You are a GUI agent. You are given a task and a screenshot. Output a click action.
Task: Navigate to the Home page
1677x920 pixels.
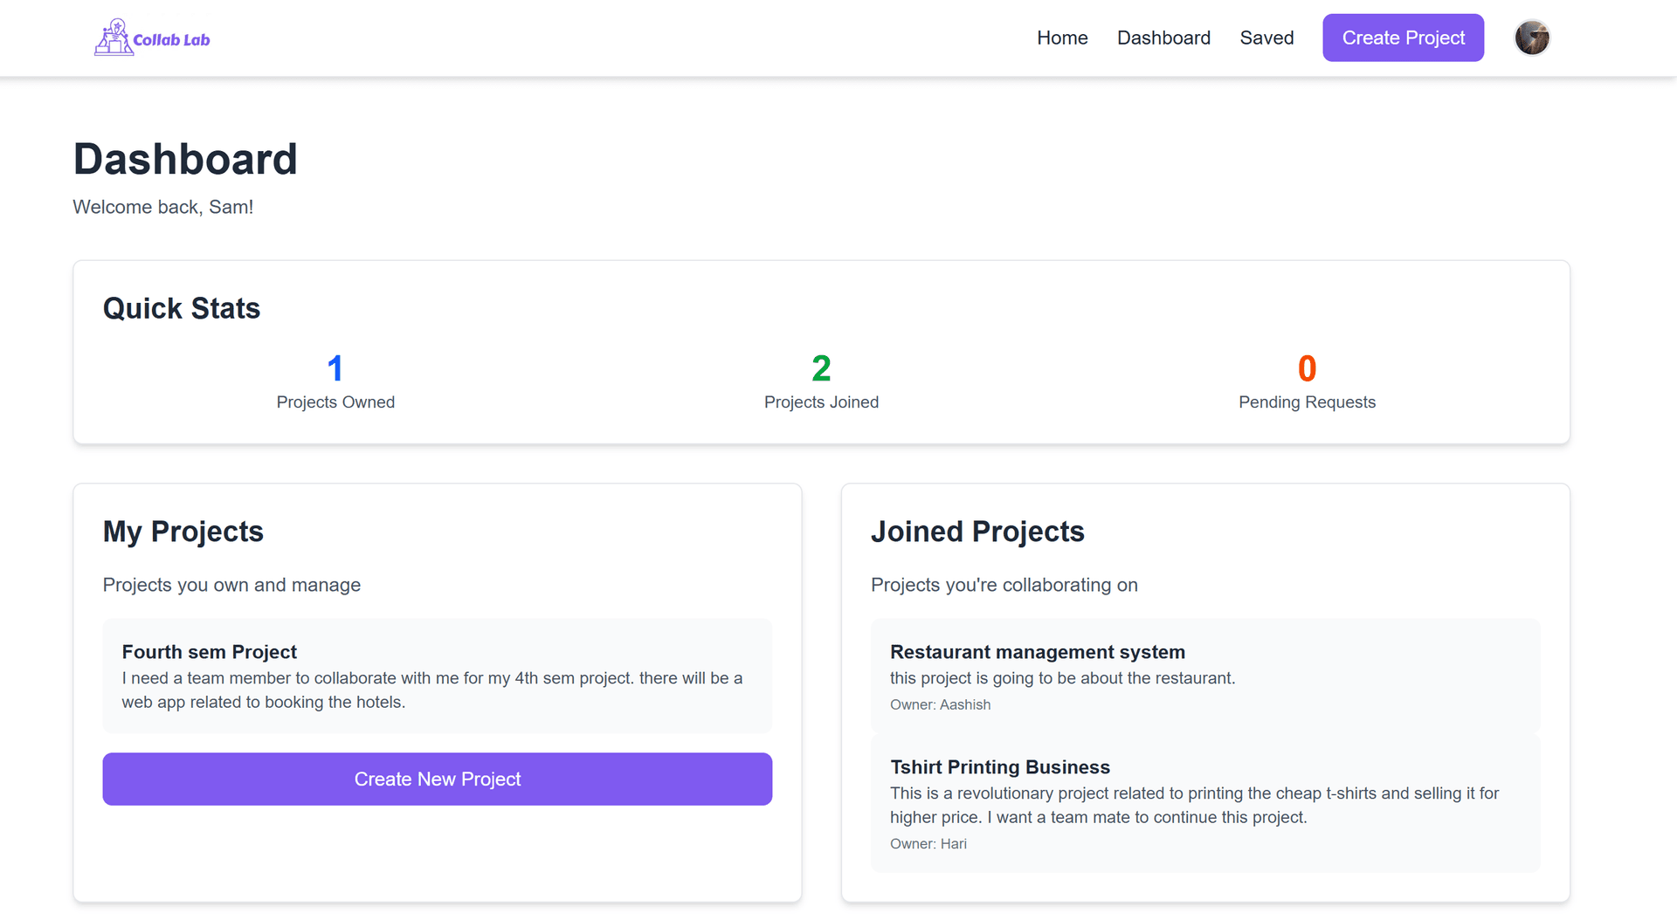pyautogui.click(x=1062, y=38)
